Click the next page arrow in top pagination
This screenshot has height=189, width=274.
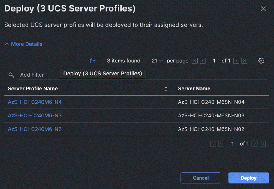coord(236,61)
